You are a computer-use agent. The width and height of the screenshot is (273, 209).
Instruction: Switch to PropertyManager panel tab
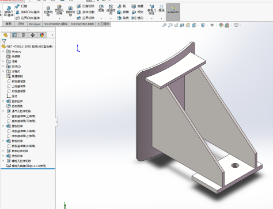(x=14, y=35)
